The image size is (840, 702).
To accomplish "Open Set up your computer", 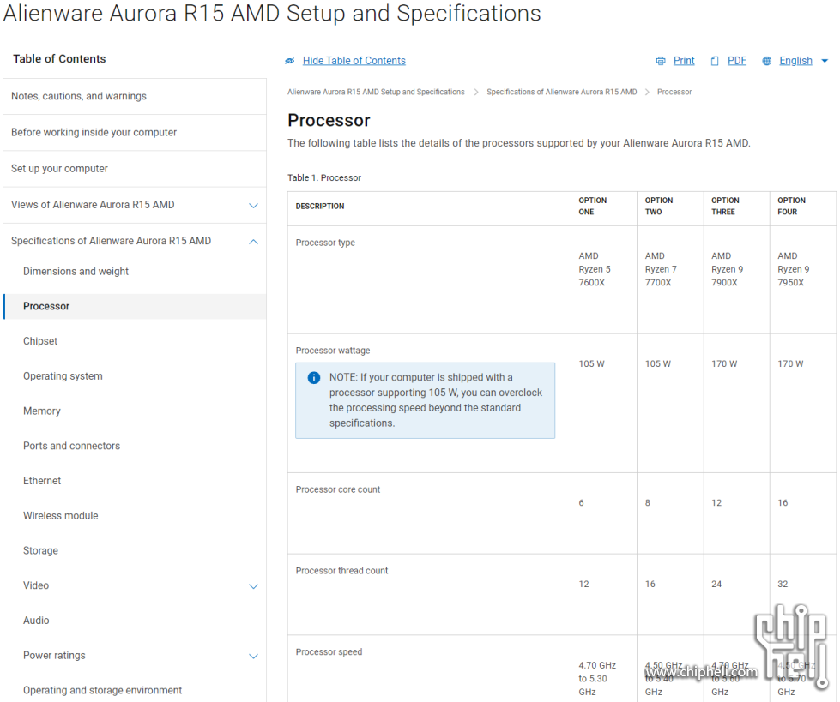I will (x=59, y=169).
